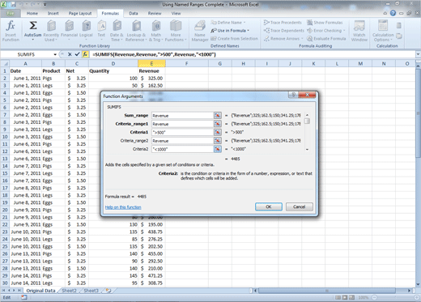
Task: Open the Help on this function link
Action: point(123,207)
